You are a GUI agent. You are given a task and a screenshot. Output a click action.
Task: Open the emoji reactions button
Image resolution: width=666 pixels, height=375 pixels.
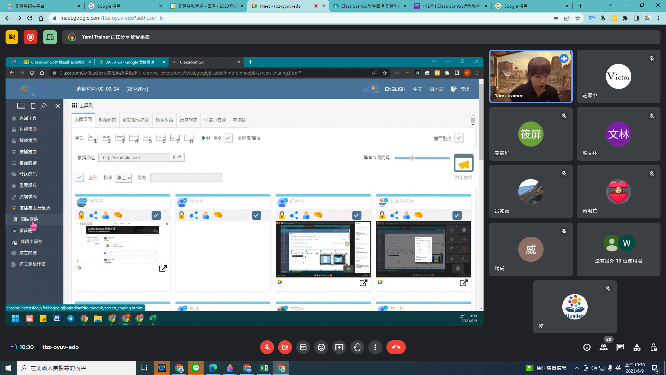(321, 347)
